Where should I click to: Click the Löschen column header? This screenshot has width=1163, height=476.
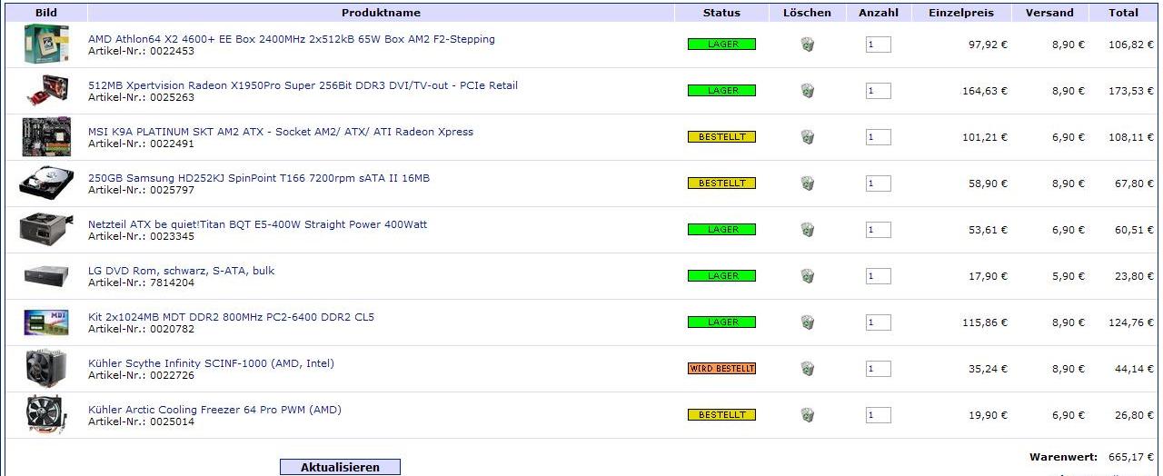807,13
